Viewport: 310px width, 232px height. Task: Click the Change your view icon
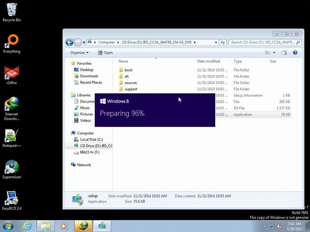pyautogui.click(x=268, y=53)
